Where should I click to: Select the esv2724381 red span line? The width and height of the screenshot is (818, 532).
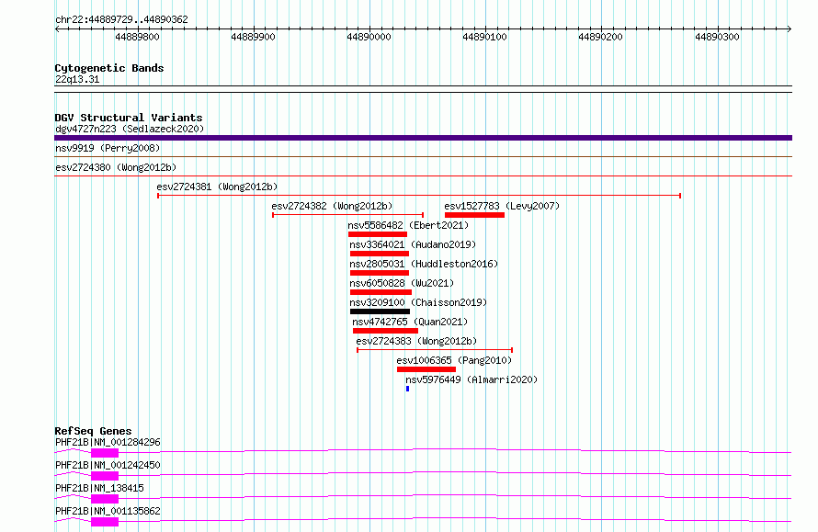click(x=419, y=196)
